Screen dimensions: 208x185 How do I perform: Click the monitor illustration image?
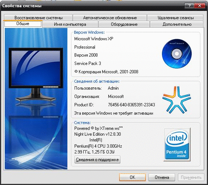pyautogui.click(x=36, y=98)
